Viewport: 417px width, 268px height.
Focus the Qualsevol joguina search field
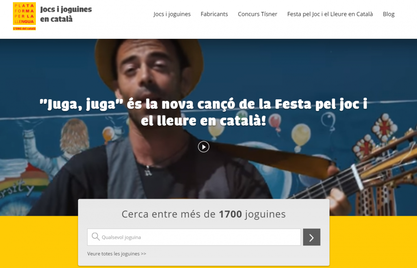pyautogui.click(x=194, y=237)
